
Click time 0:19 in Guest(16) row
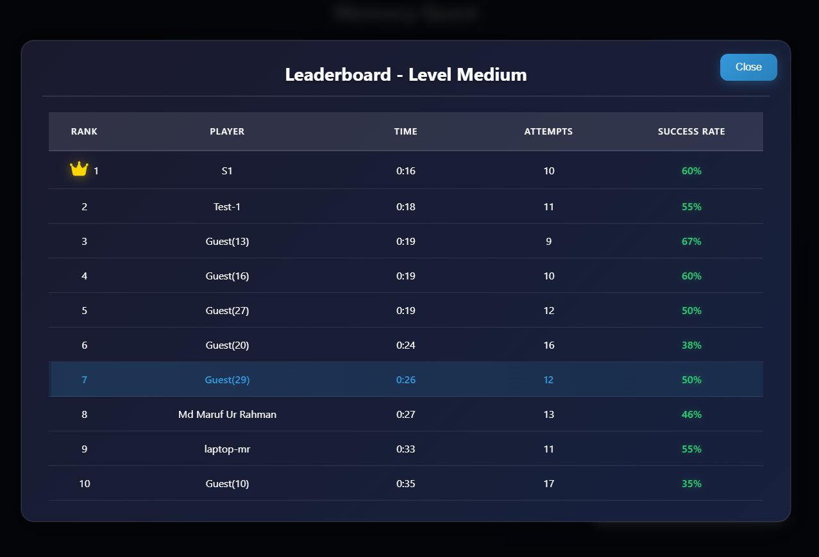(x=406, y=276)
